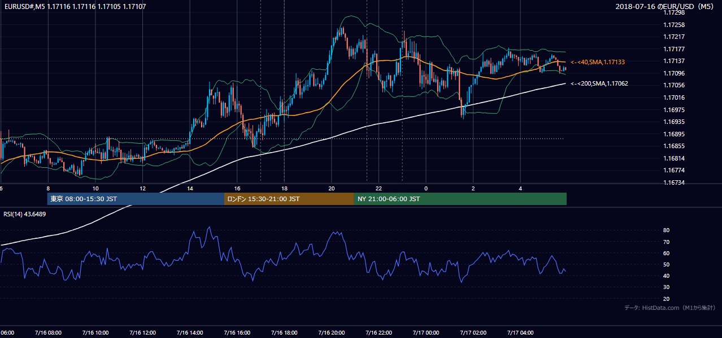Click the 7/16 18:00 date axis label

[284, 333]
